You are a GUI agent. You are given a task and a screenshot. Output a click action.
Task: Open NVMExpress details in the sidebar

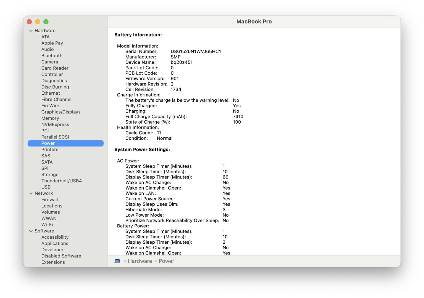(x=55, y=124)
